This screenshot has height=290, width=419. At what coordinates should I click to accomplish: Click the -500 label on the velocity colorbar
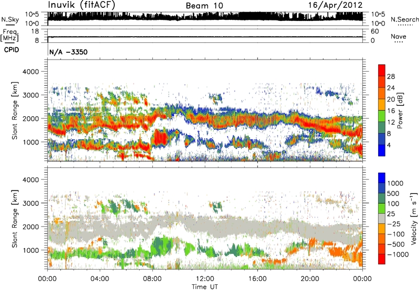[396, 244]
